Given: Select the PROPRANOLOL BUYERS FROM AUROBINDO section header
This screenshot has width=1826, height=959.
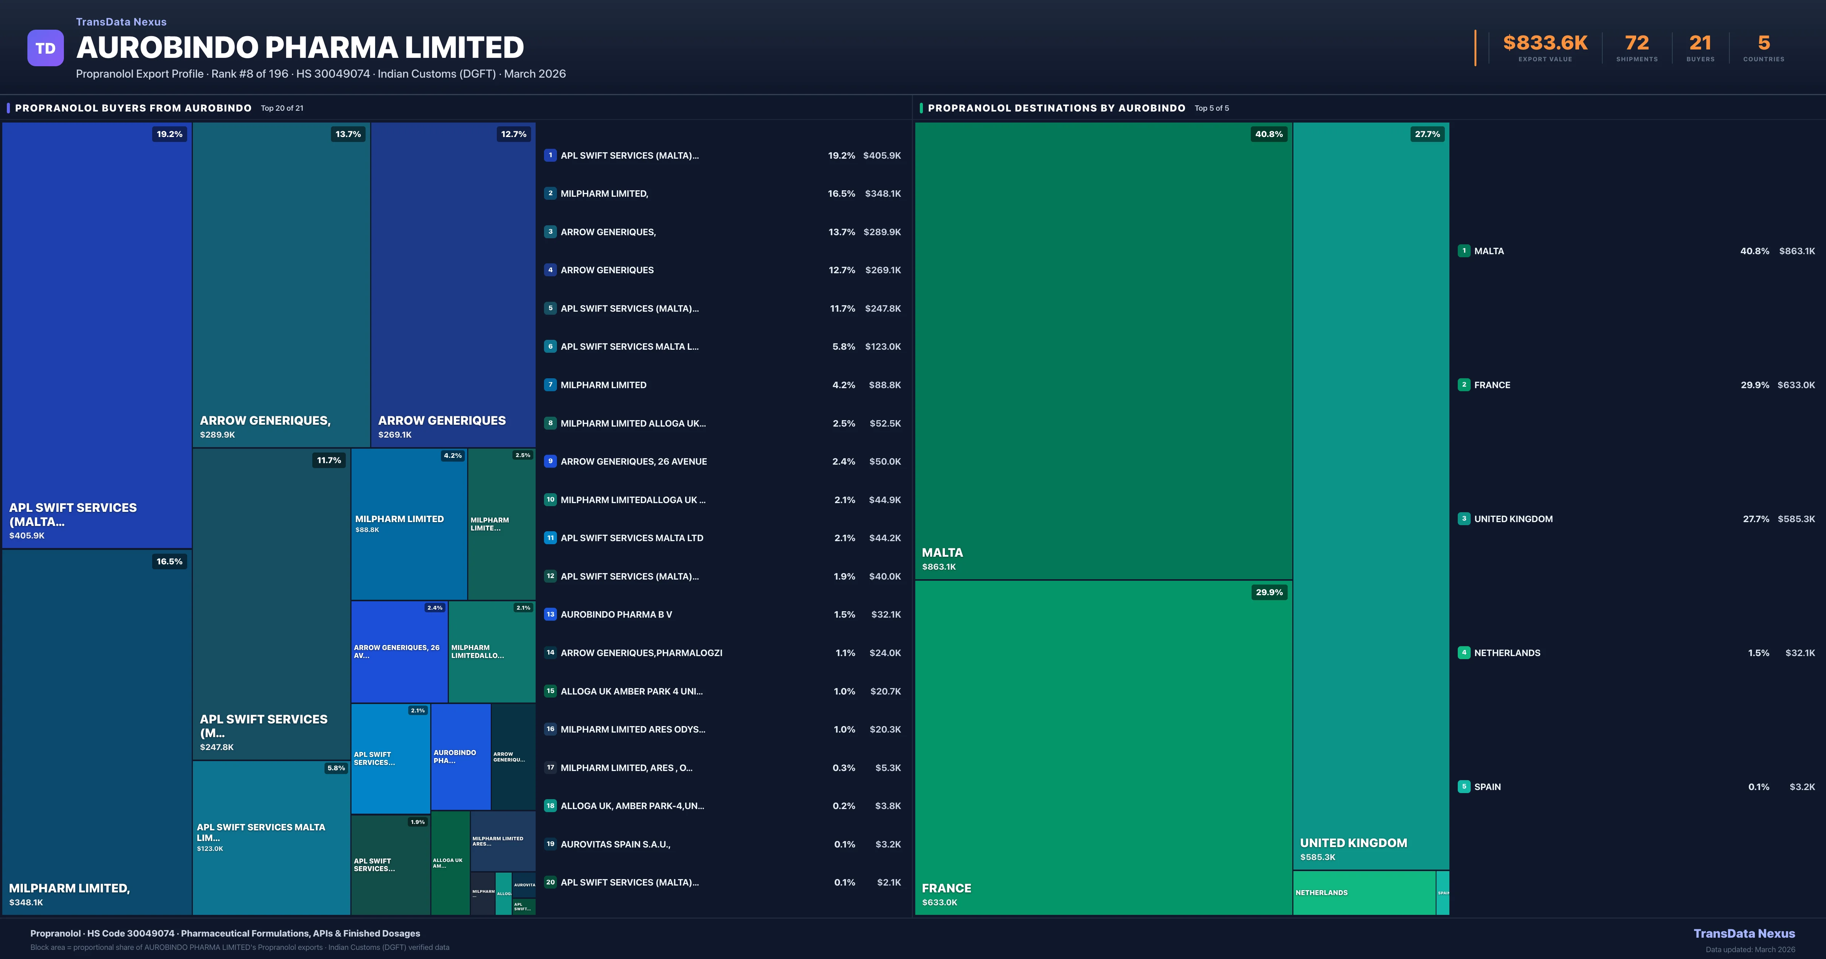Looking at the screenshot, I should (134, 108).
